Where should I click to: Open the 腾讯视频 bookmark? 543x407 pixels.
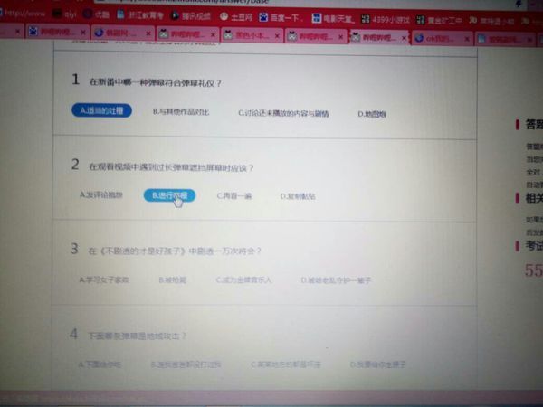[191, 16]
